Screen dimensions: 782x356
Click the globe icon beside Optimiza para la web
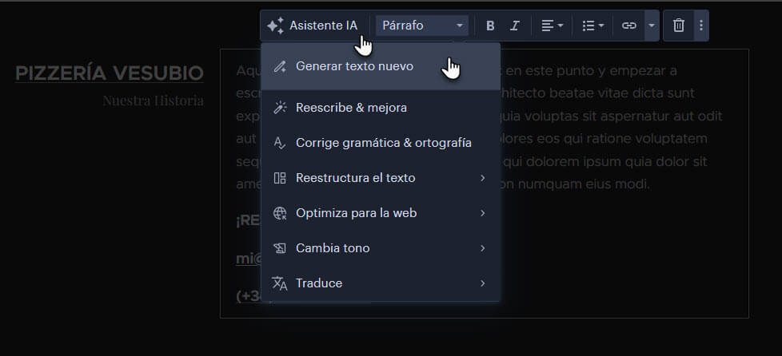pos(280,213)
